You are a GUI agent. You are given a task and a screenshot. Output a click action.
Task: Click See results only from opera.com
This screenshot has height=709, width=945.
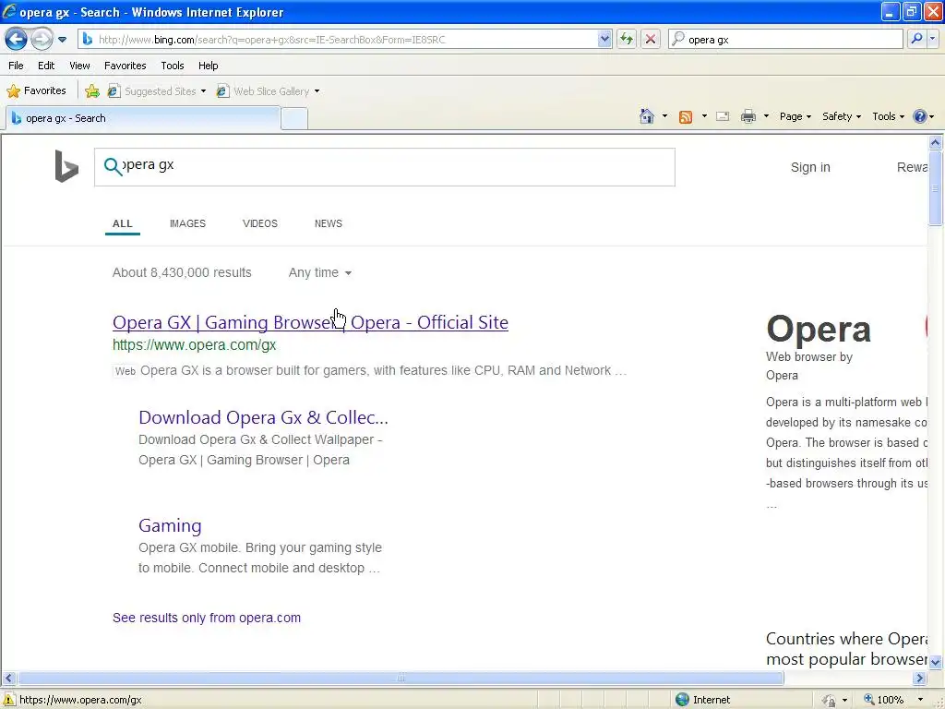click(x=207, y=618)
